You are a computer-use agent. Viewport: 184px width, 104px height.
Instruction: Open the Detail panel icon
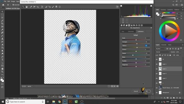[126, 25]
